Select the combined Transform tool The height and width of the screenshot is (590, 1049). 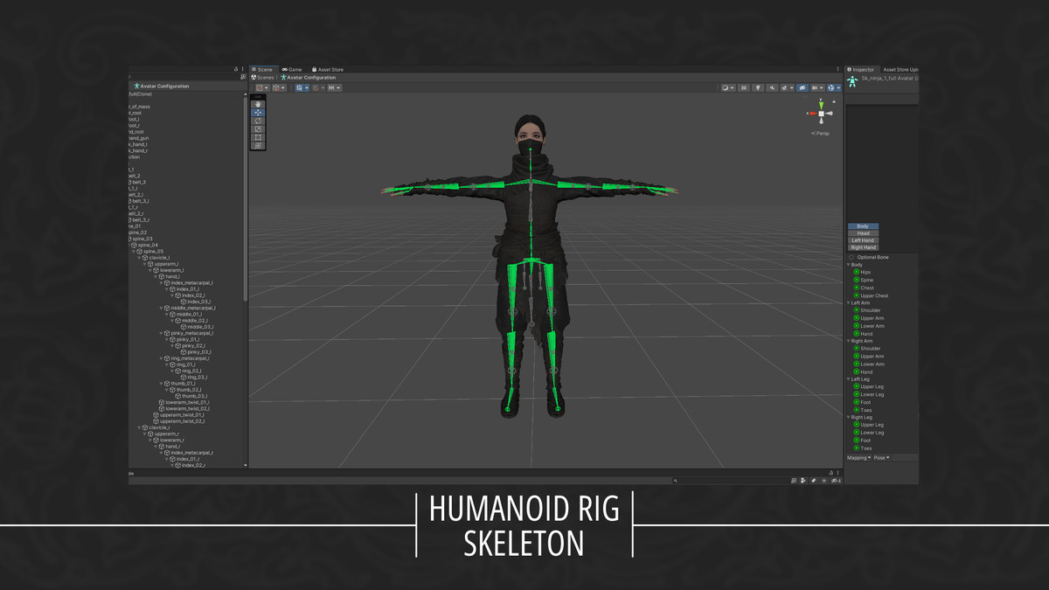258,145
